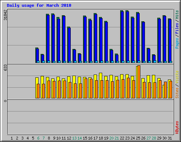Select the green weekend day 27 label
Viewport: 181px width, 142px height.
point(148,138)
